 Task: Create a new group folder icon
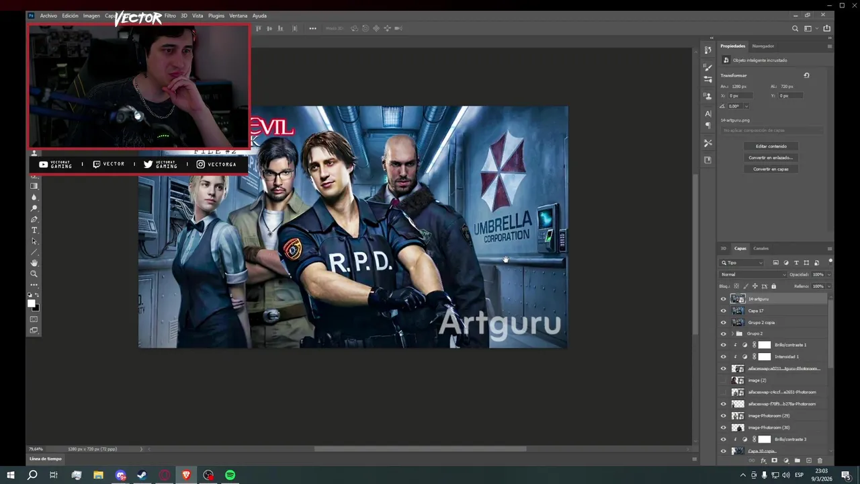pyautogui.click(x=797, y=460)
